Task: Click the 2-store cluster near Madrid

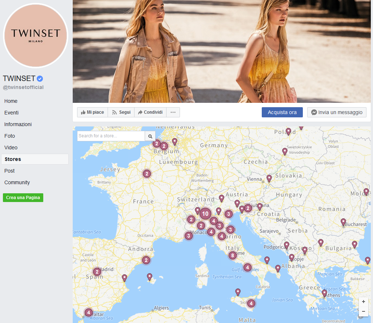Action: coord(97,272)
